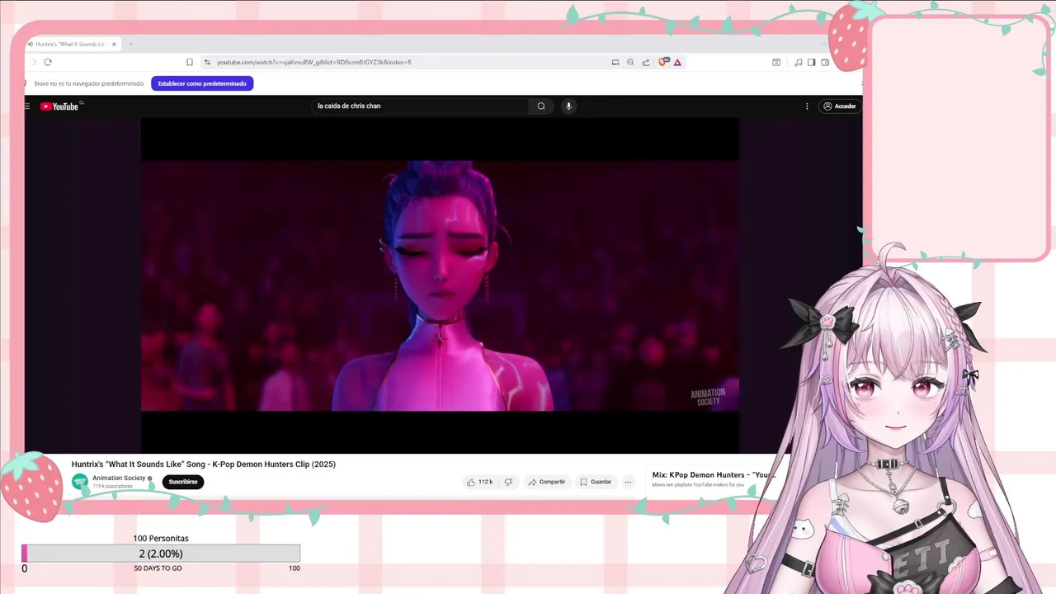Screen dimensions: 1056x594
Task: Open Brave Shields lion icon
Action: pos(663,62)
